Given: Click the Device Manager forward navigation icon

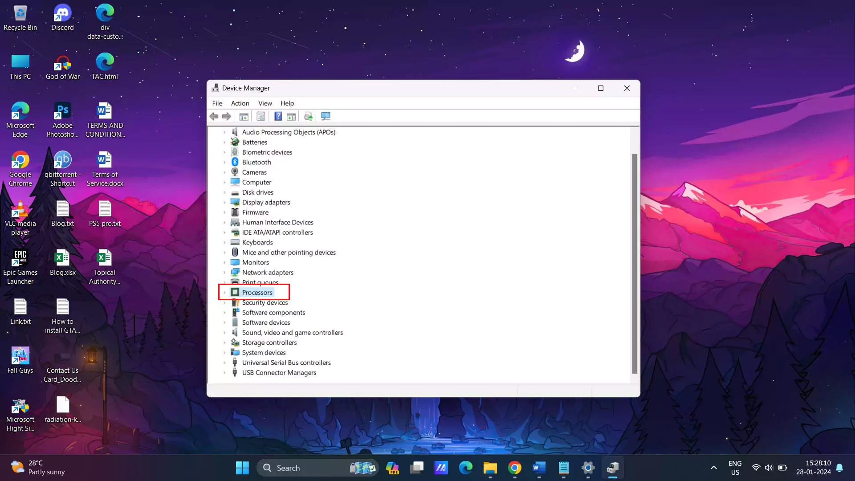Looking at the screenshot, I should coord(227,116).
